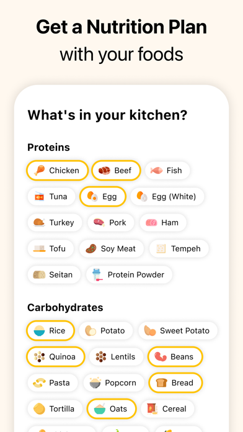Tap the roasted turkey icon
This screenshot has width=243, height=432.
[39, 222]
